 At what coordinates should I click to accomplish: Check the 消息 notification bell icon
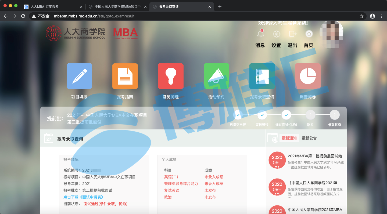click(260, 34)
